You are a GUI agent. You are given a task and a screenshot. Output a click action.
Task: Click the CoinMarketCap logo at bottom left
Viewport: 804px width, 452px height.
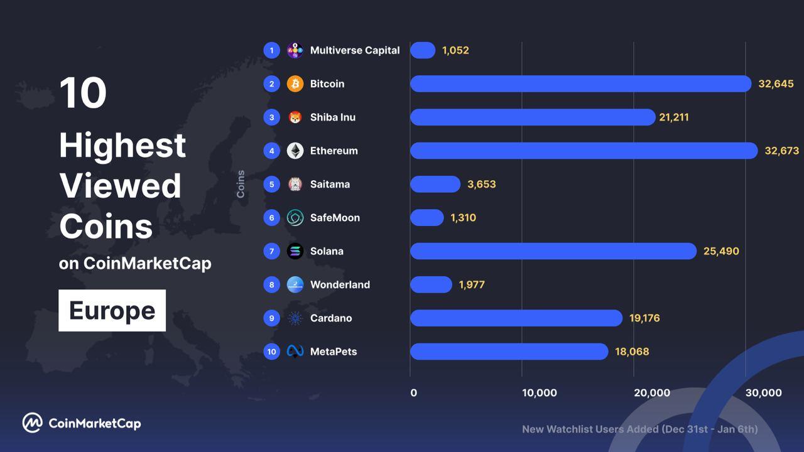click(x=82, y=423)
